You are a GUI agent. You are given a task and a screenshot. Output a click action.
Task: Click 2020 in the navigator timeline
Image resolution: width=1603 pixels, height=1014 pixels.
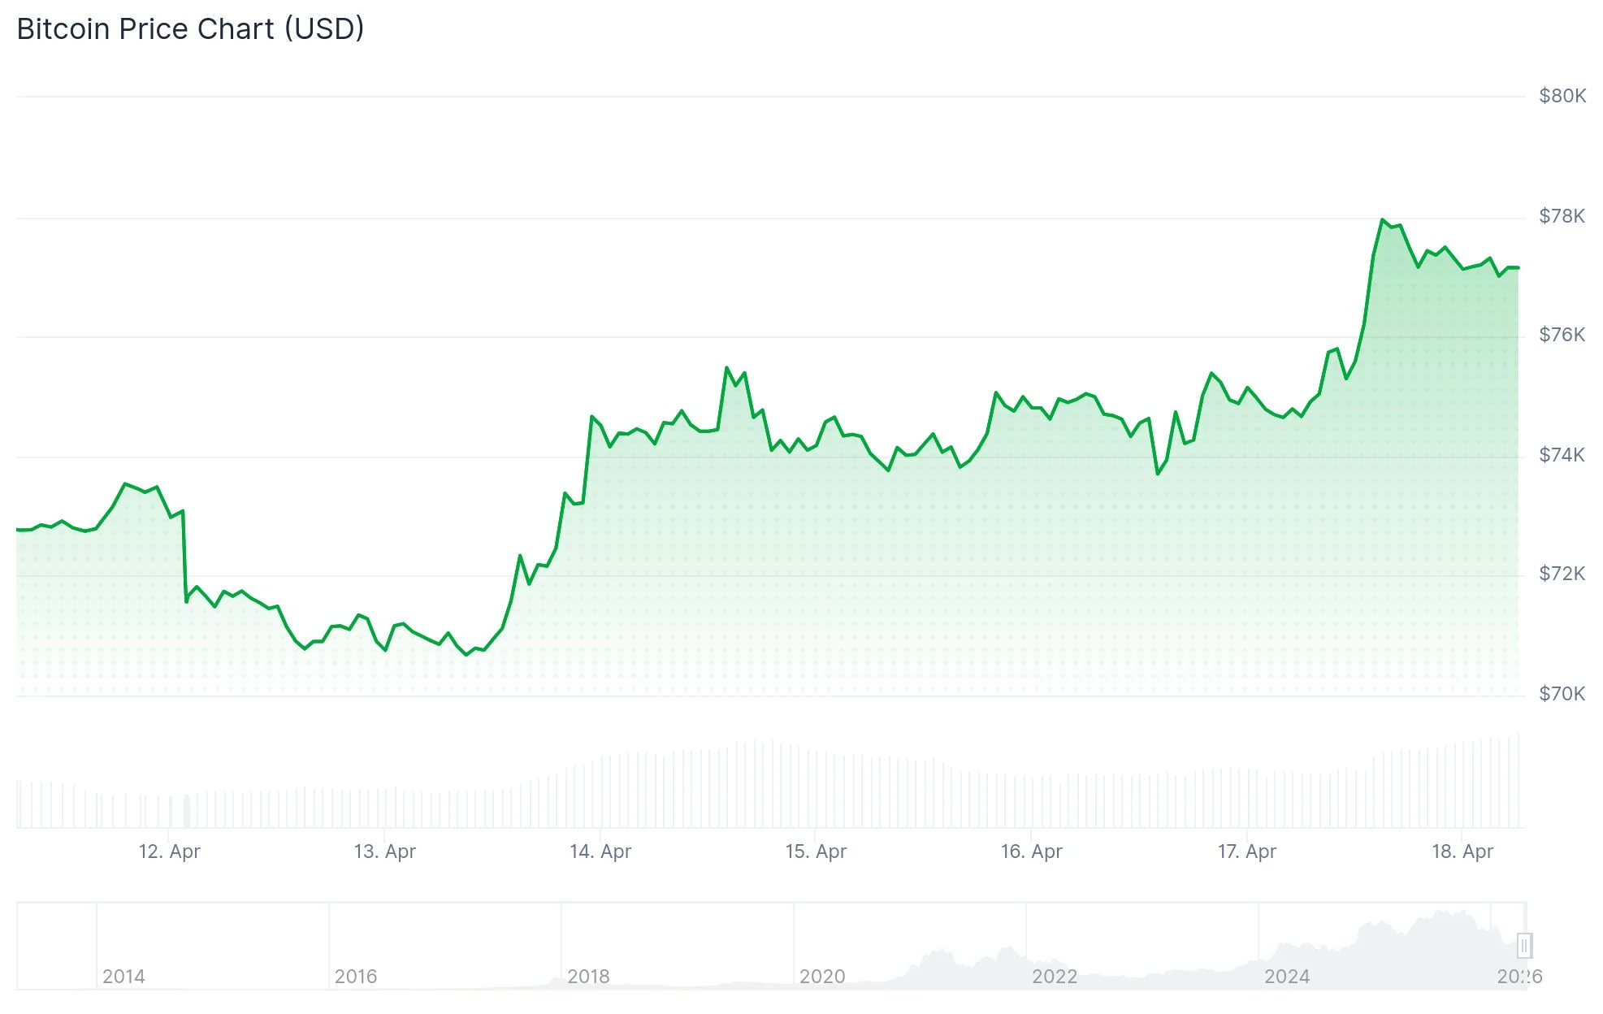click(822, 977)
